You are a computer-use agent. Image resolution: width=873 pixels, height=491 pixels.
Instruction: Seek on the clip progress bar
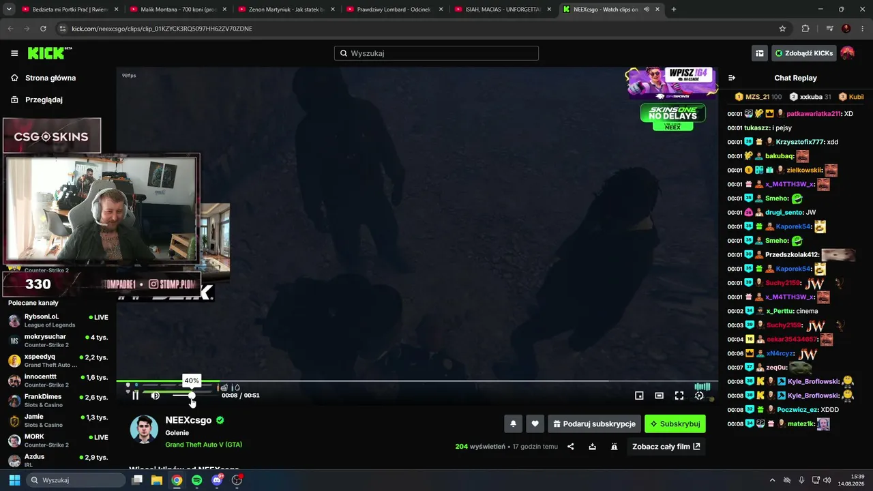point(417,381)
